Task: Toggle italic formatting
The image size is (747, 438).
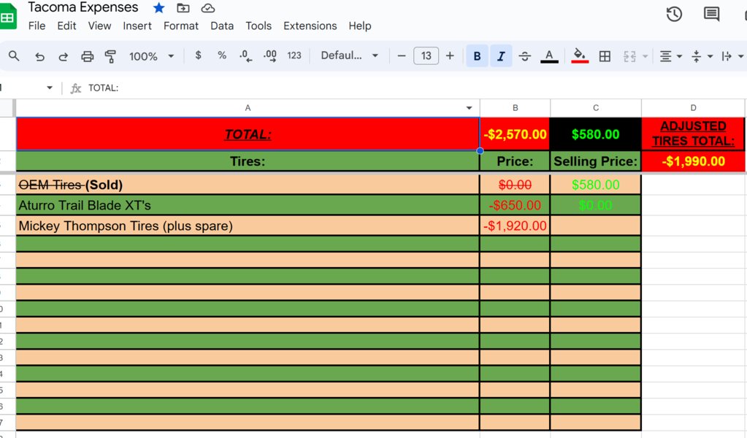Action: click(x=501, y=55)
